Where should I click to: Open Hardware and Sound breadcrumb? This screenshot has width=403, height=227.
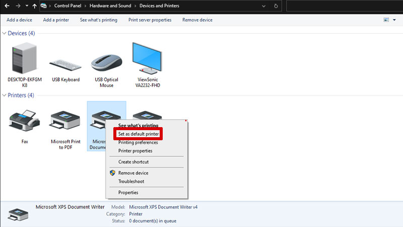(x=110, y=6)
